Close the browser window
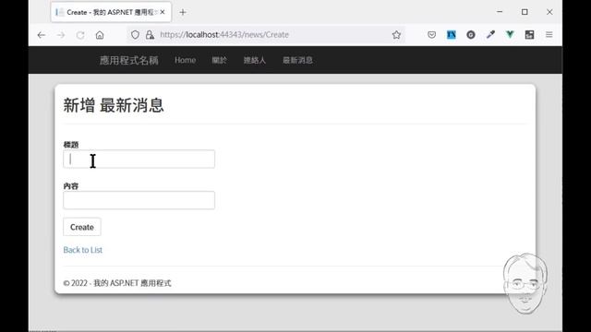 point(549,12)
